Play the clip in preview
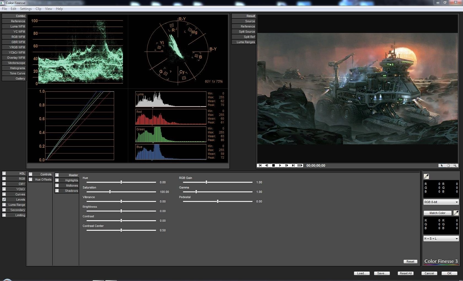 point(280,165)
